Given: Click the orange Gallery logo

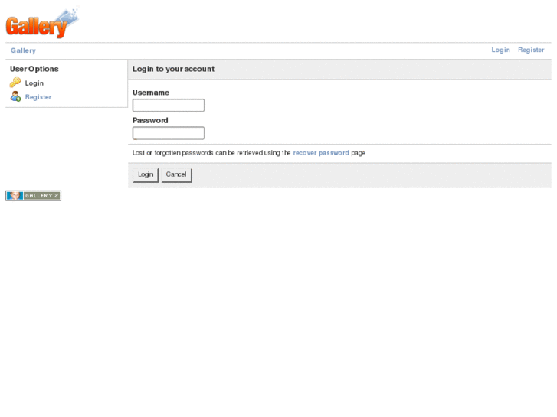Looking at the screenshot, I should [x=41, y=24].
